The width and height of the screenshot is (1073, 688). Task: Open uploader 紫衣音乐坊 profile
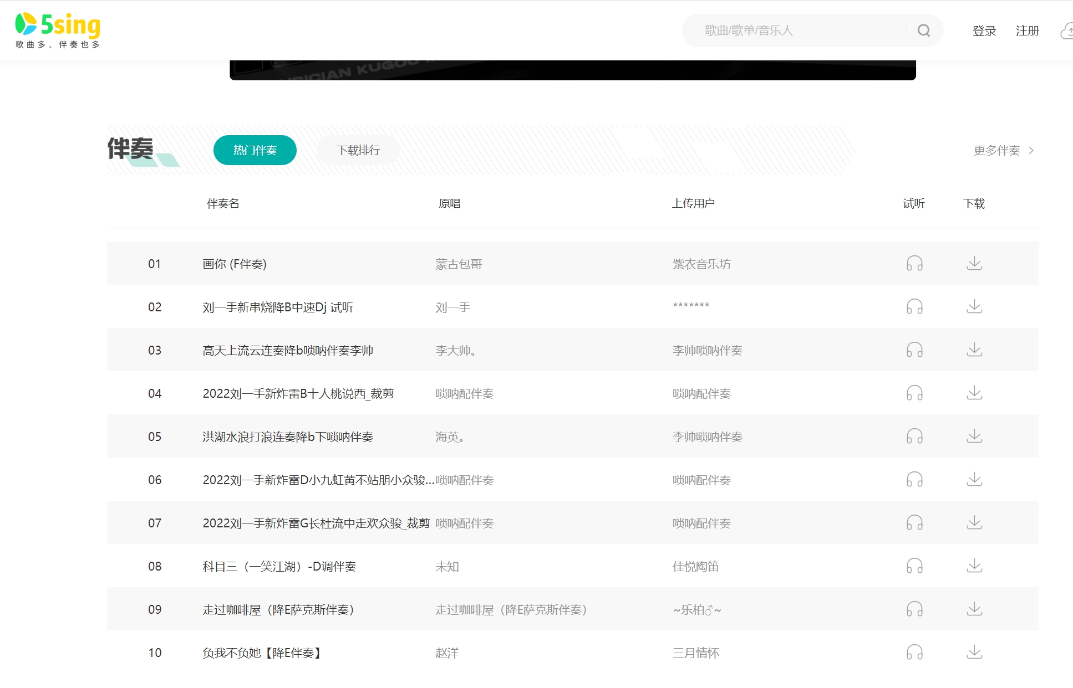[701, 264]
